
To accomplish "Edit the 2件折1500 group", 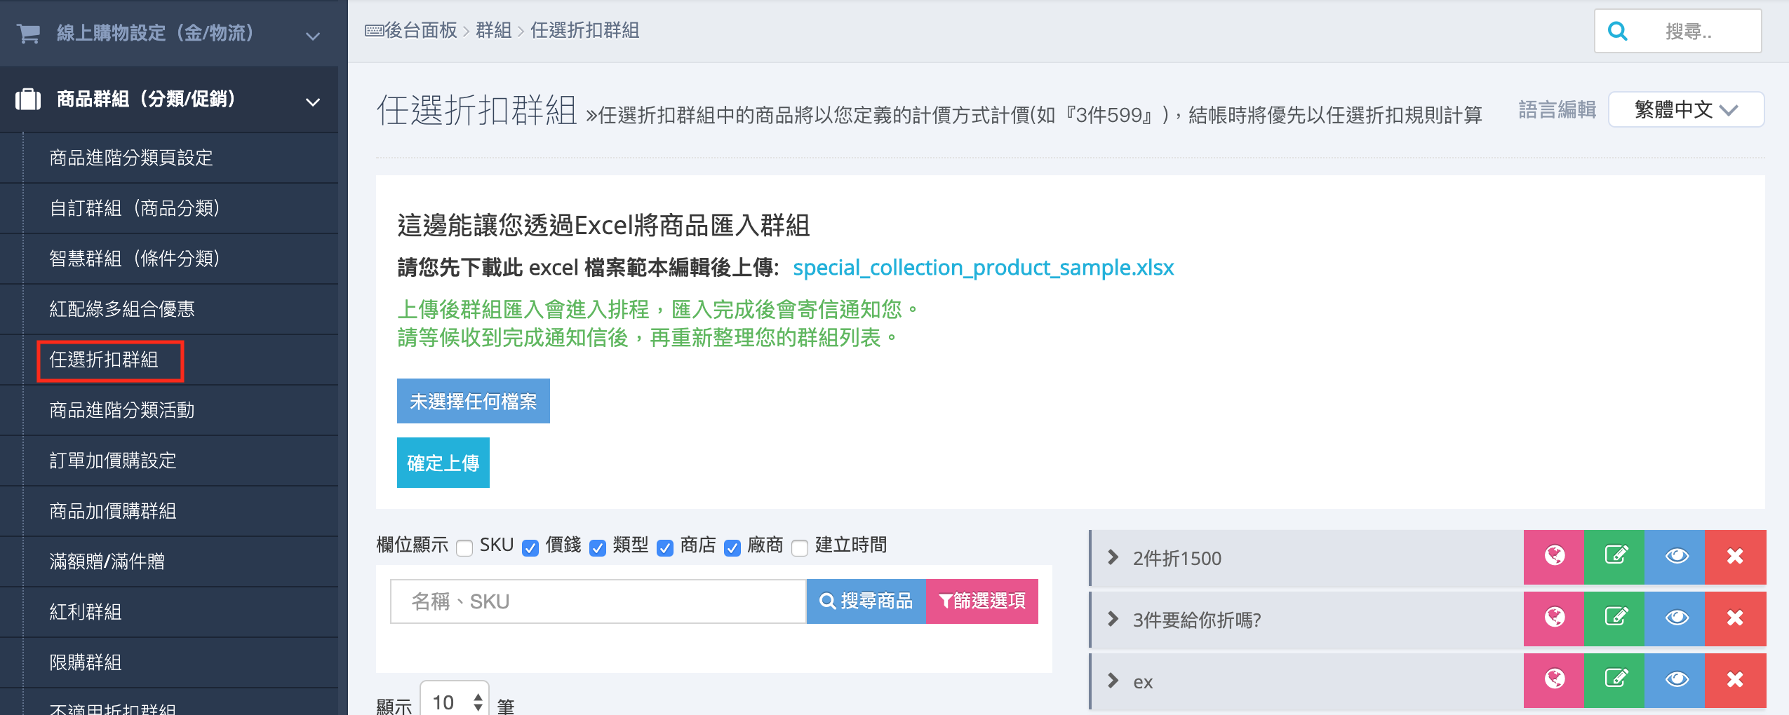I will click(x=1614, y=557).
